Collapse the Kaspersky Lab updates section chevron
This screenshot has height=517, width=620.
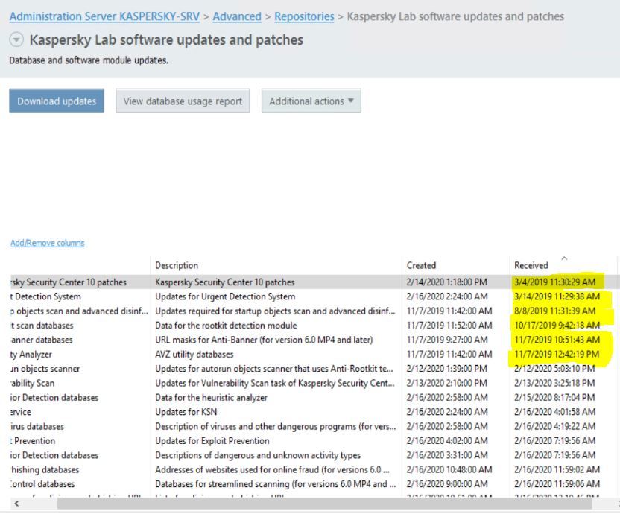pos(16,40)
